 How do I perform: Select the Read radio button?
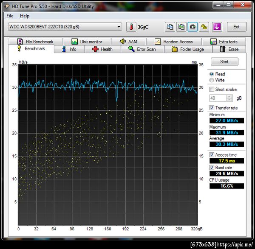[x=211, y=74]
